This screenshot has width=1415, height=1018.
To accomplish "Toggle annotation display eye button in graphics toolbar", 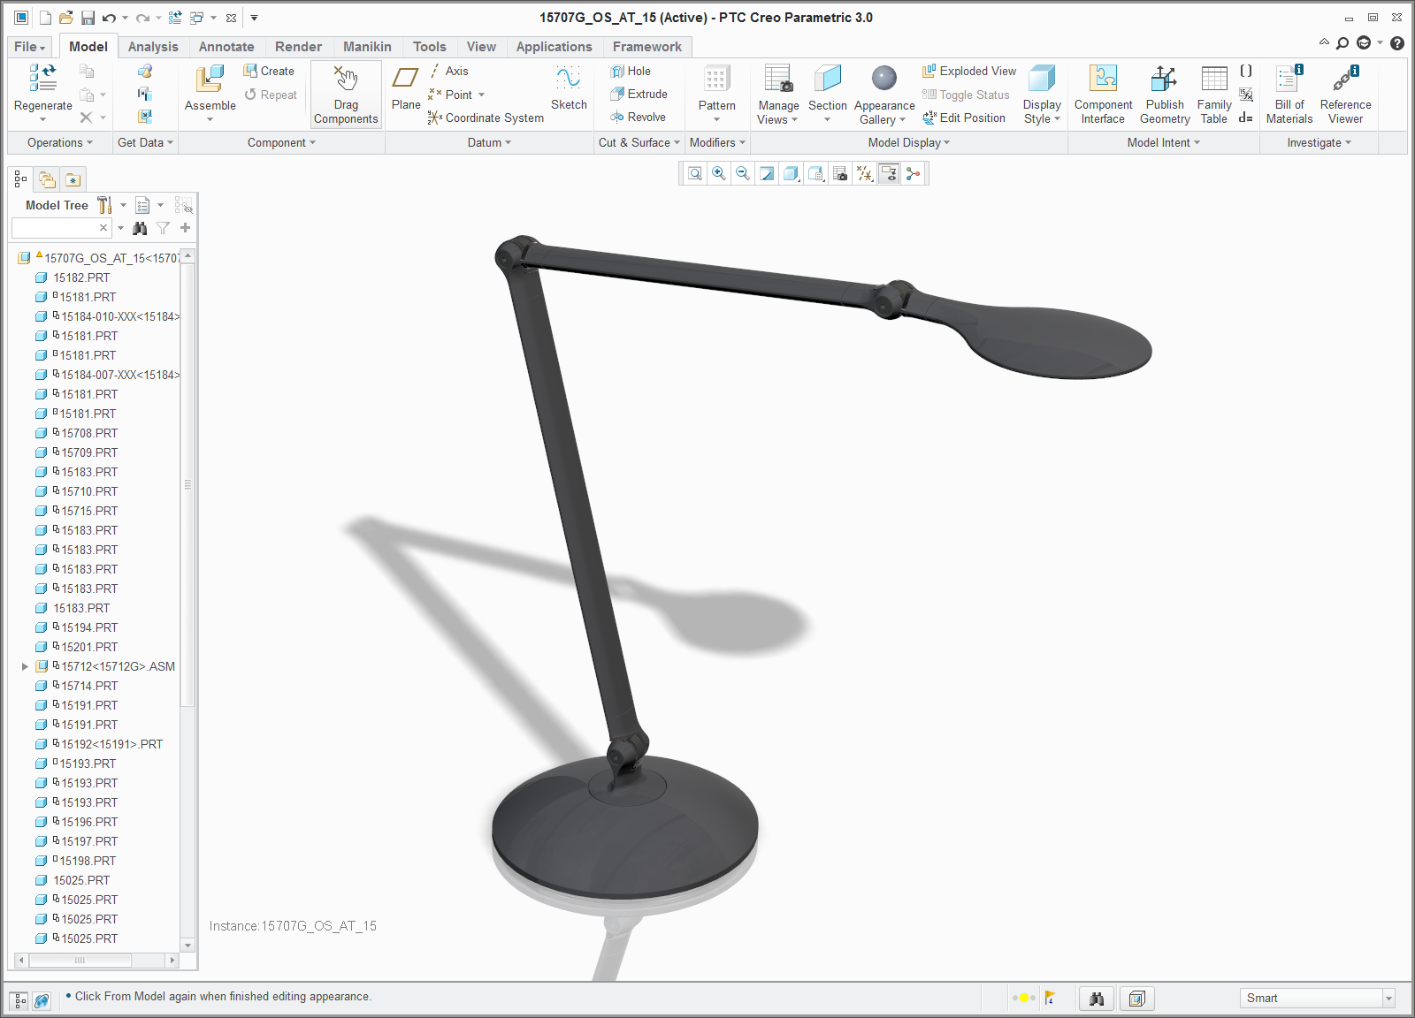I will (x=889, y=174).
